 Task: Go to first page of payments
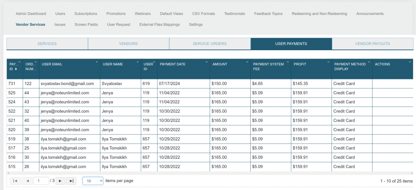tap(15, 181)
